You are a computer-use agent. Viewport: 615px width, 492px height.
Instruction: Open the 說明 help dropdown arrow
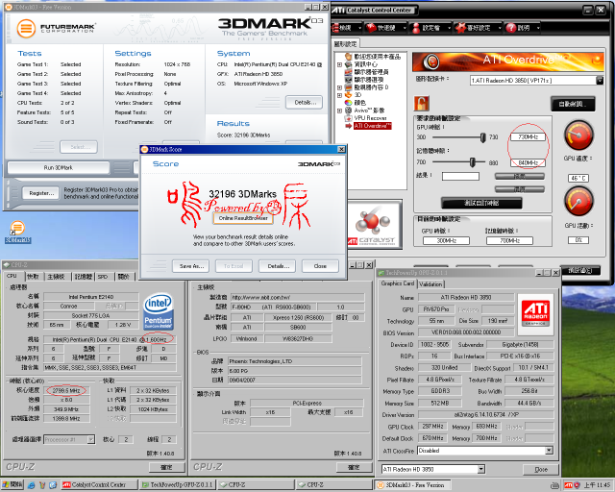[x=538, y=28]
